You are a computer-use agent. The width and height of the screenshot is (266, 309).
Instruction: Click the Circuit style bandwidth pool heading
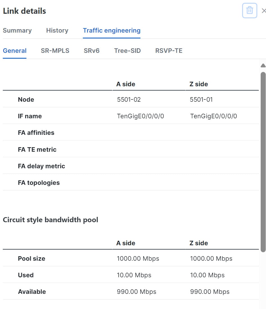click(51, 220)
